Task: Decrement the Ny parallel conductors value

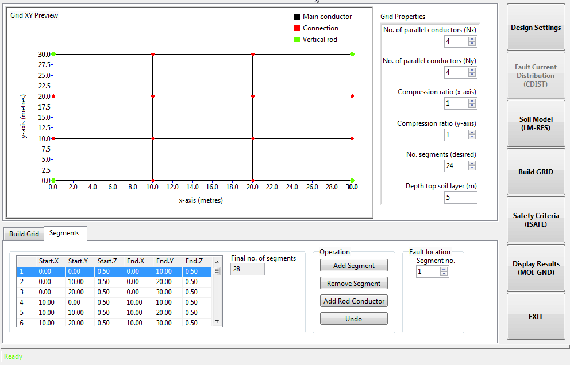Action: coord(472,75)
